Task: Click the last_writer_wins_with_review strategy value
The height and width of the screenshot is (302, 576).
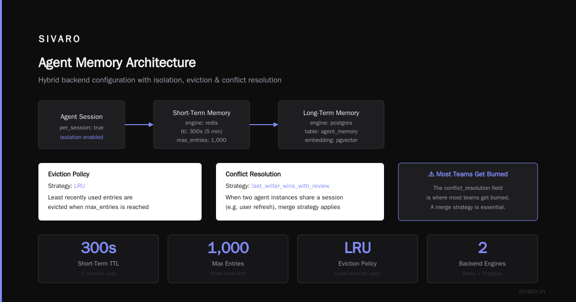Action: pos(290,186)
